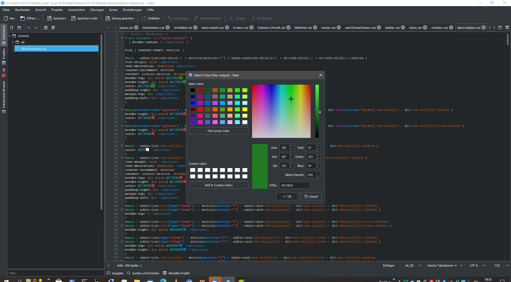This screenshot has width=511, height=282.
Task: Open the Extras menu
Action: [113, 10]
